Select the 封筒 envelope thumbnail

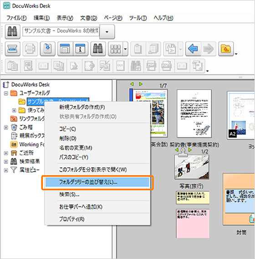[x=239, y=199]
